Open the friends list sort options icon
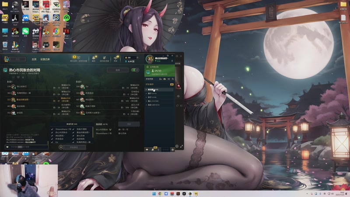 tap(168, 79)
